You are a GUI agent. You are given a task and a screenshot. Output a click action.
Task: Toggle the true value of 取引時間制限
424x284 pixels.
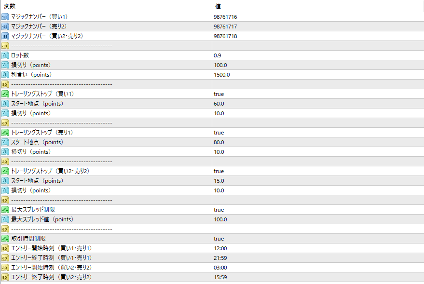pyautogui.click(x=219, y=239)
